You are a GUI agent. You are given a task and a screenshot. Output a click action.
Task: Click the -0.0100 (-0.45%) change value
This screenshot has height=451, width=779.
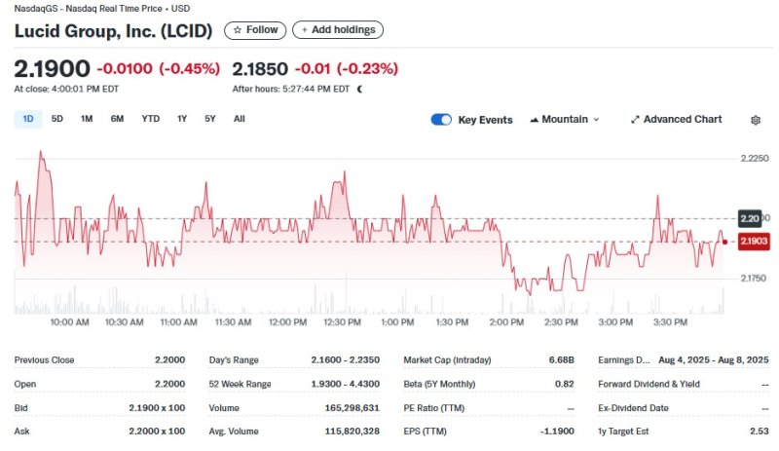[x=159, y=68]
